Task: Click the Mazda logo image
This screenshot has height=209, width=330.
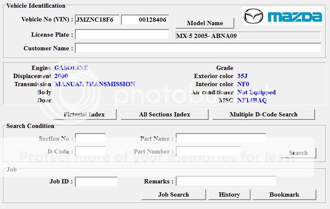Action: coord(283,16)
